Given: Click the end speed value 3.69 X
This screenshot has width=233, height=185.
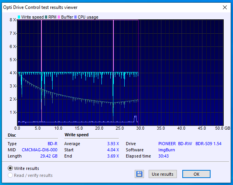Looking at the screenshot, I should pyautogui.click(x=113, y=156).
